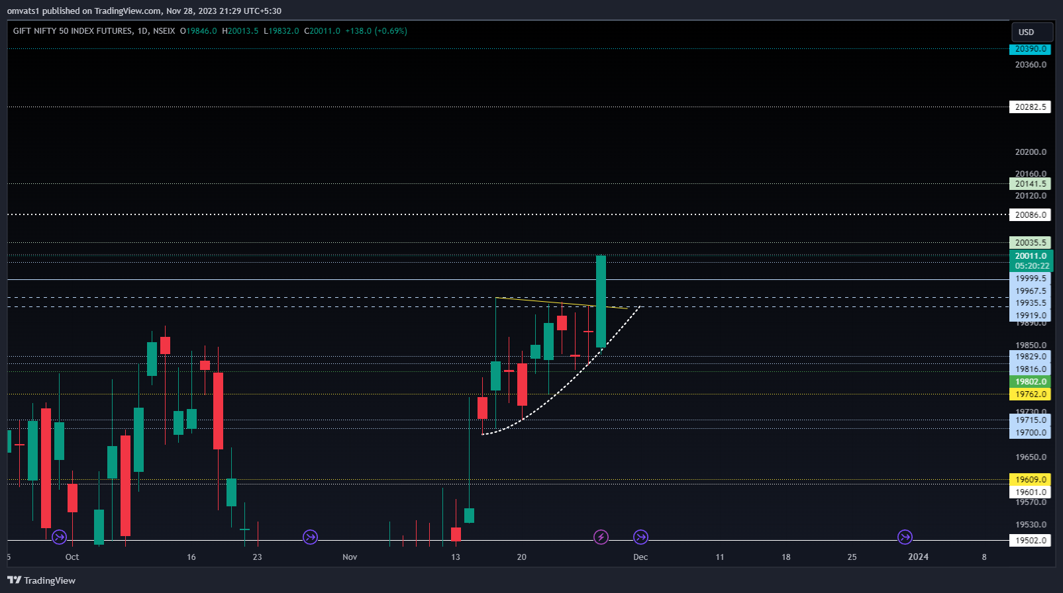Click the Oct label on the time axis

coord(72,557)
